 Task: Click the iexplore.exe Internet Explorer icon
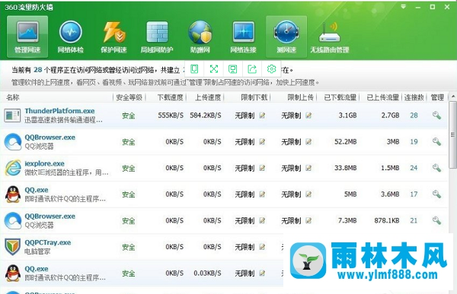[13, 168]
